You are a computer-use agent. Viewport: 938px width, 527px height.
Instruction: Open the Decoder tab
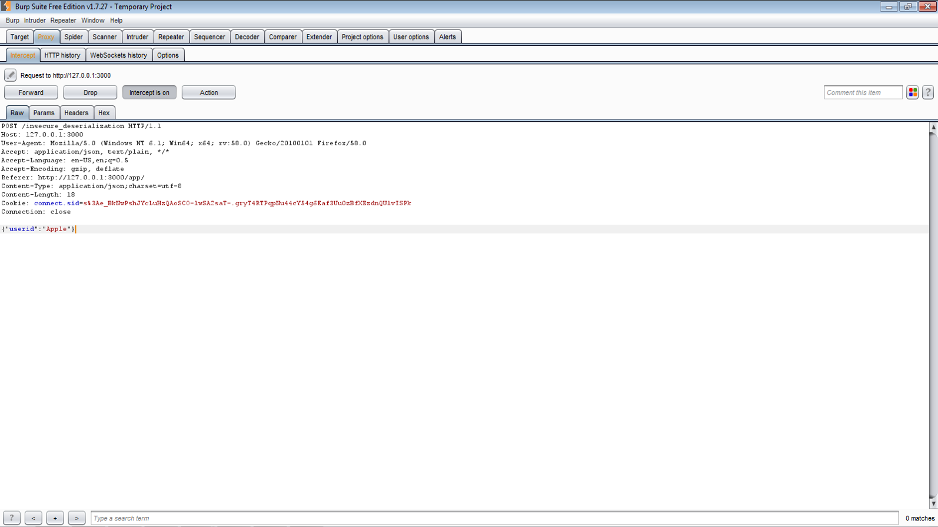247,36
